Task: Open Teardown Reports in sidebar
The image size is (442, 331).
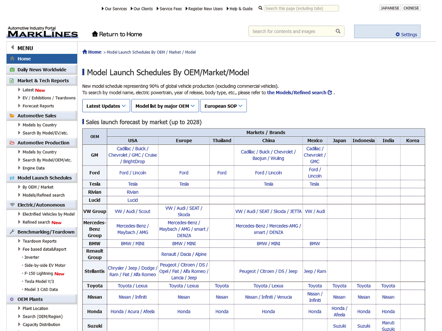Action: (39, 241)
